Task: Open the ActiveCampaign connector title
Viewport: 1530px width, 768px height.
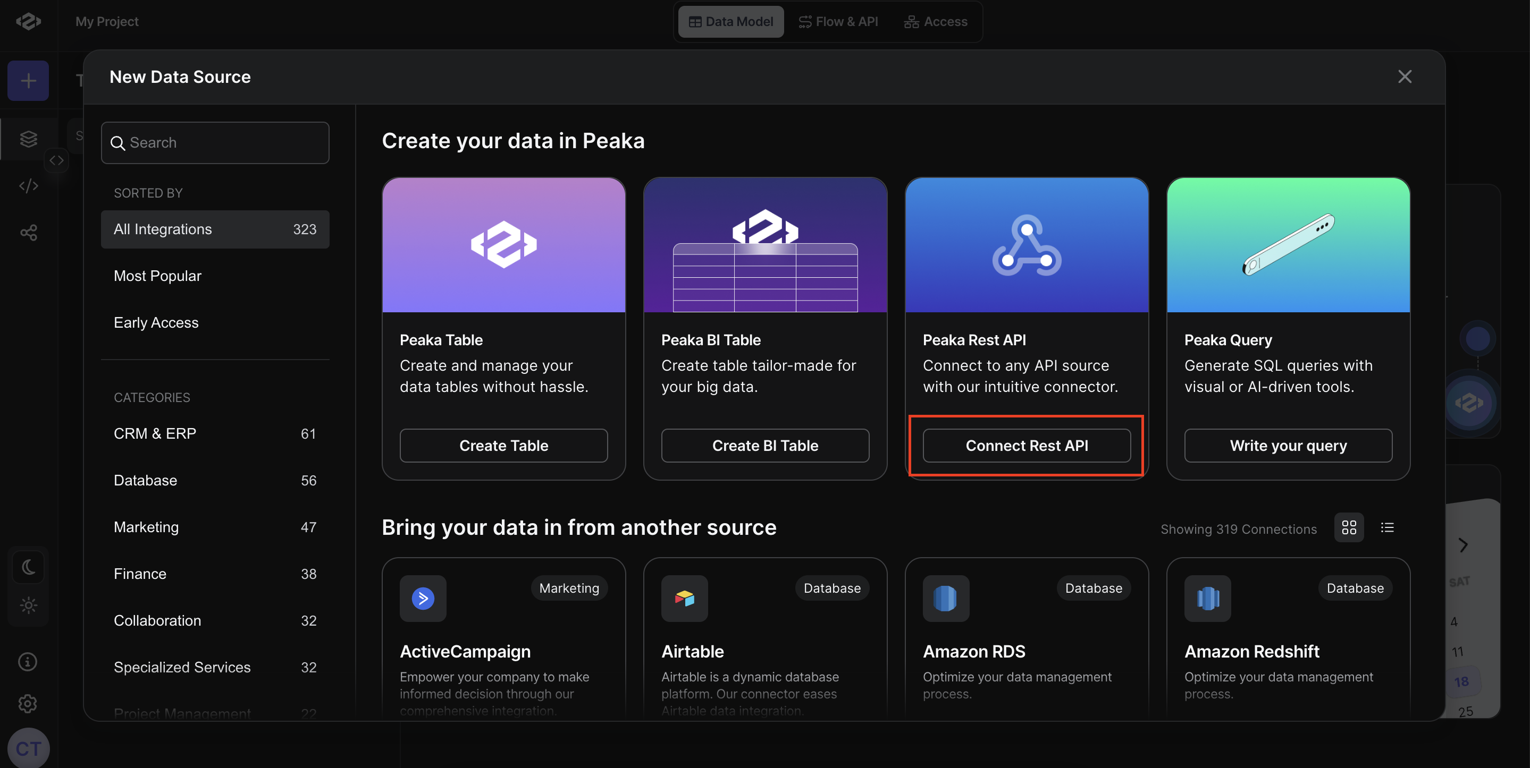Action: pyautogui.click(x=465, y=652)
